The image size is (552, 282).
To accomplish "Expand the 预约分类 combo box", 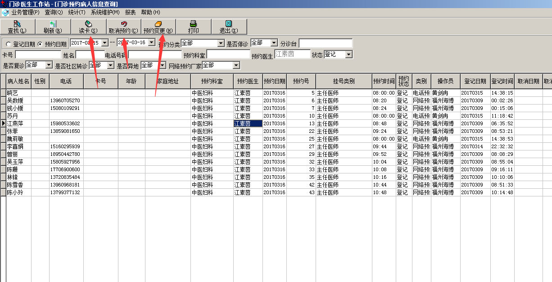I will pos(221,43).
